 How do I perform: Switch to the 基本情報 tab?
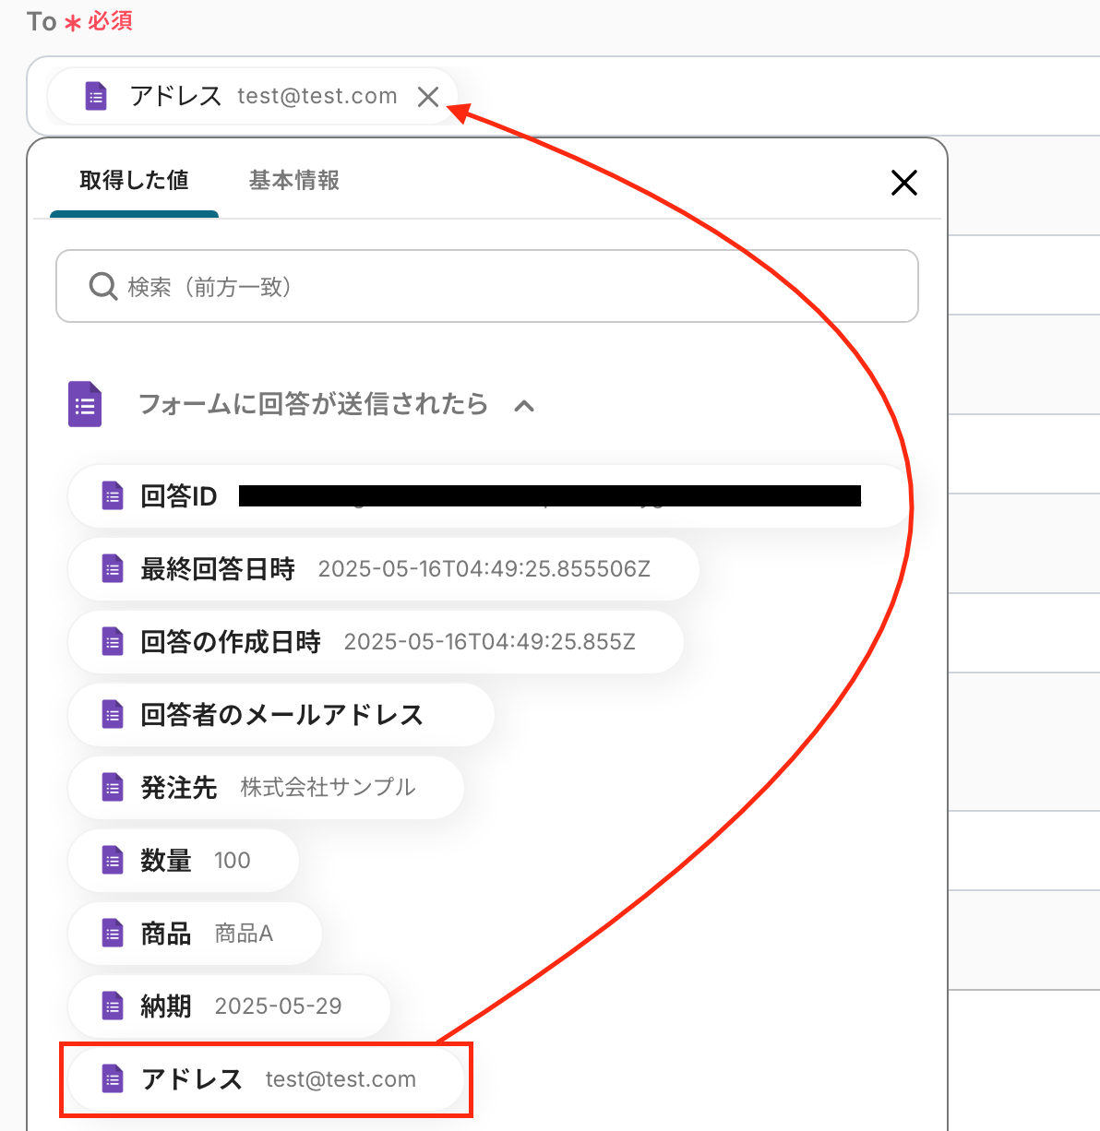point(293,181)
